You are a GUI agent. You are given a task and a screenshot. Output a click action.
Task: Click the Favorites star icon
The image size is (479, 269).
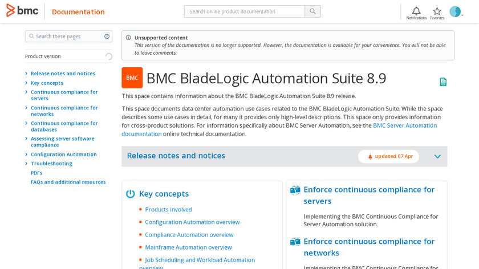(437, 11)
